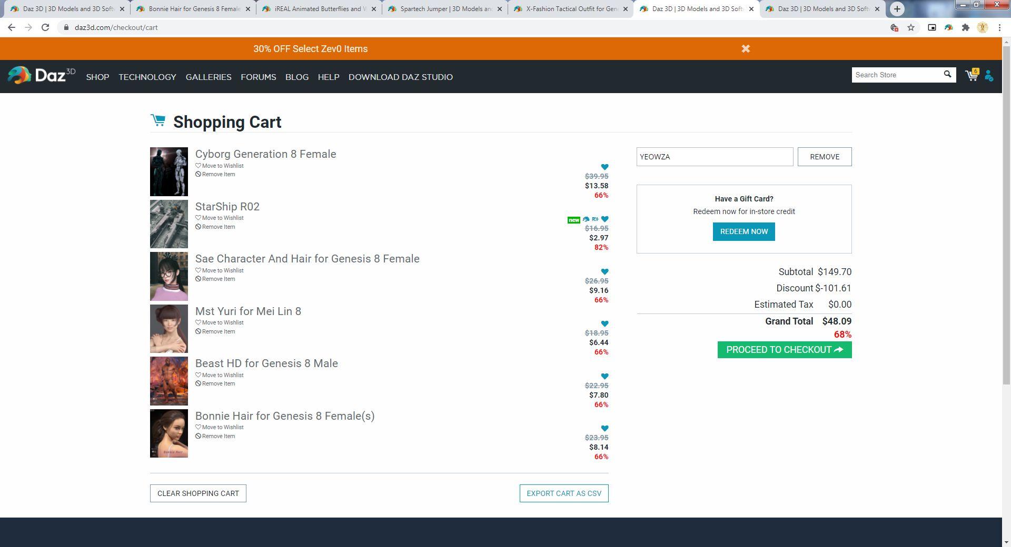Click the Cyborg Generation 8 Female thumbnail
Image resolution: width=1011 pixels, height=547 pixels.
tap(169, 171)
